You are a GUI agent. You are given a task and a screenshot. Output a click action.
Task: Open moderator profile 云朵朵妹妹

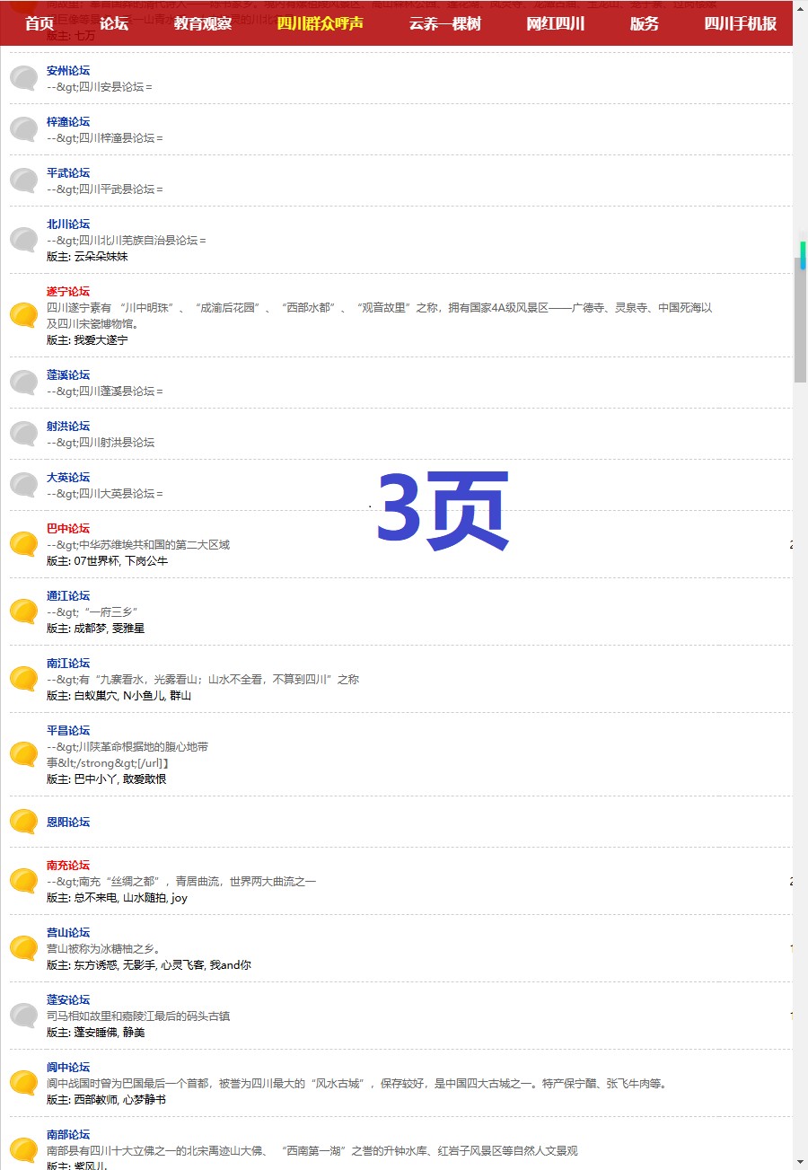(101, 256)
